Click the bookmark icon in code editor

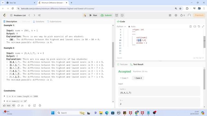[191, 26]
